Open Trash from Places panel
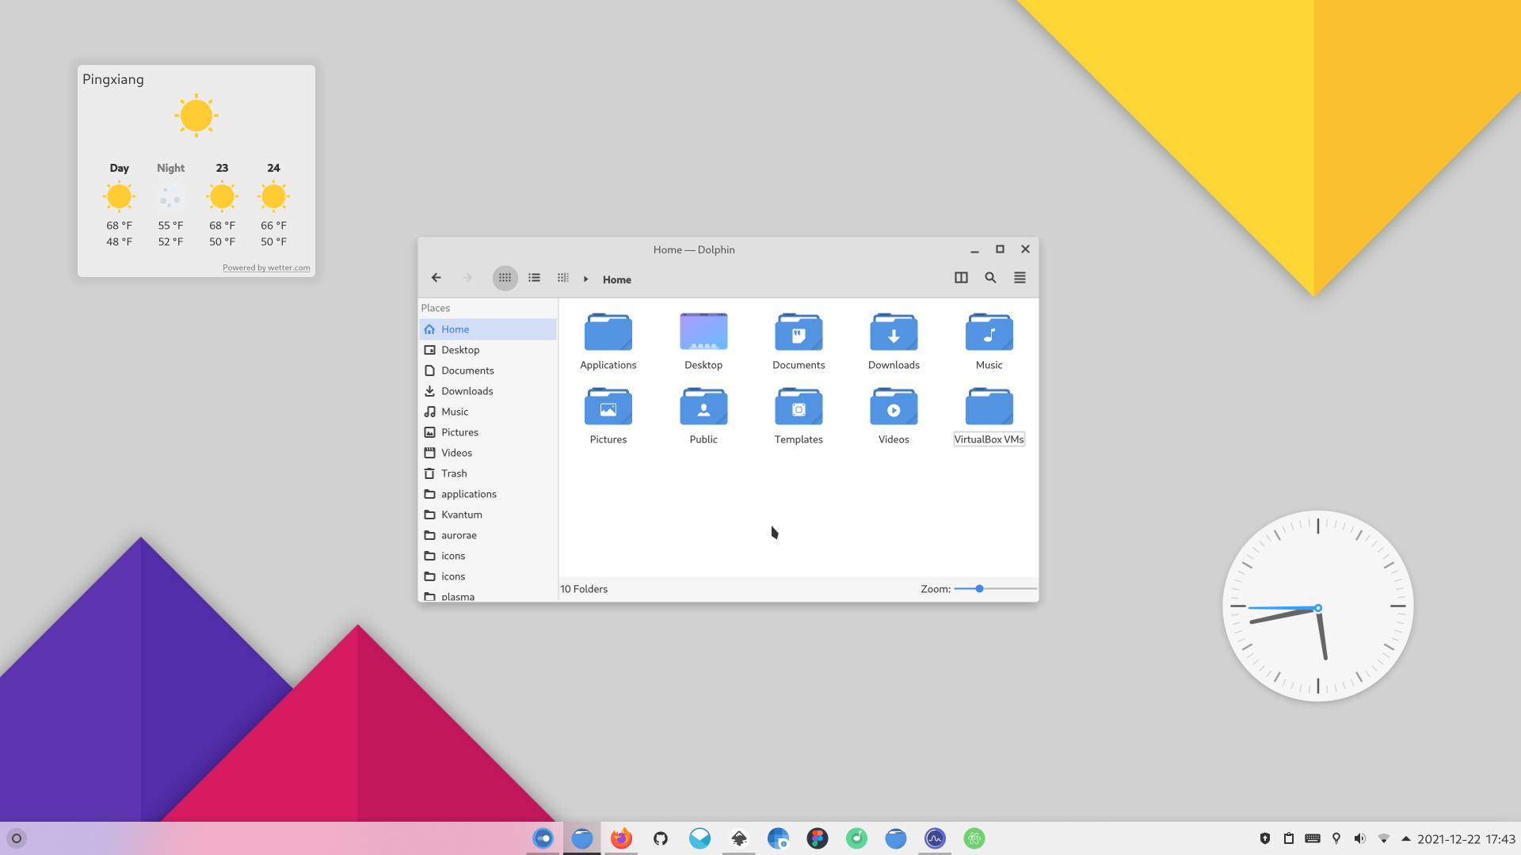The height and width of the screenshot is (855, 1521). [x=488, y=473]
